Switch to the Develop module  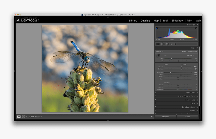tap(145, 21)
